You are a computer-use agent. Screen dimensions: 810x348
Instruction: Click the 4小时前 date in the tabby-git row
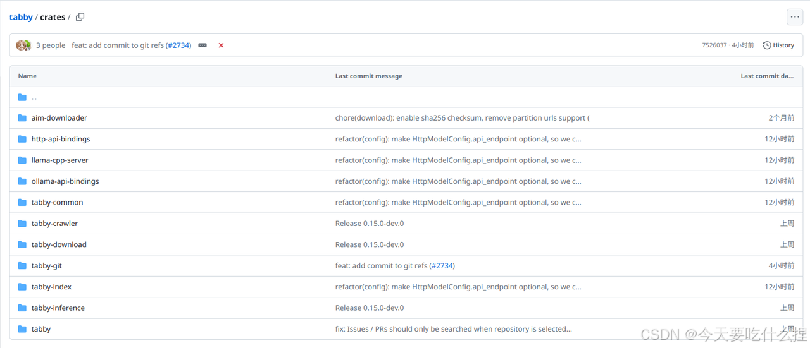(x=782, y=266)
